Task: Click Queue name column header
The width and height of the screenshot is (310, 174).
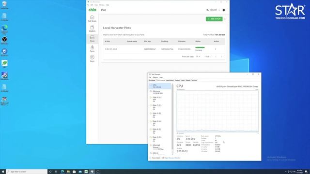Action: (x=132, y=42)
